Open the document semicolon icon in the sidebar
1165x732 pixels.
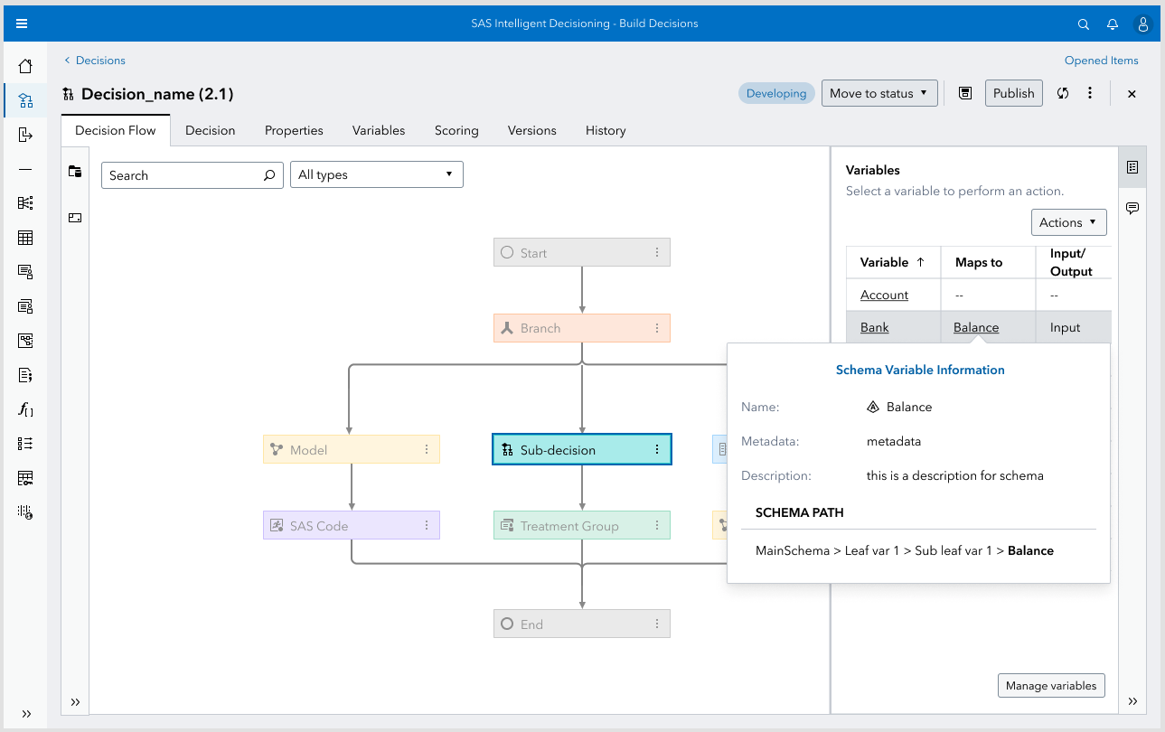(25, 375)
